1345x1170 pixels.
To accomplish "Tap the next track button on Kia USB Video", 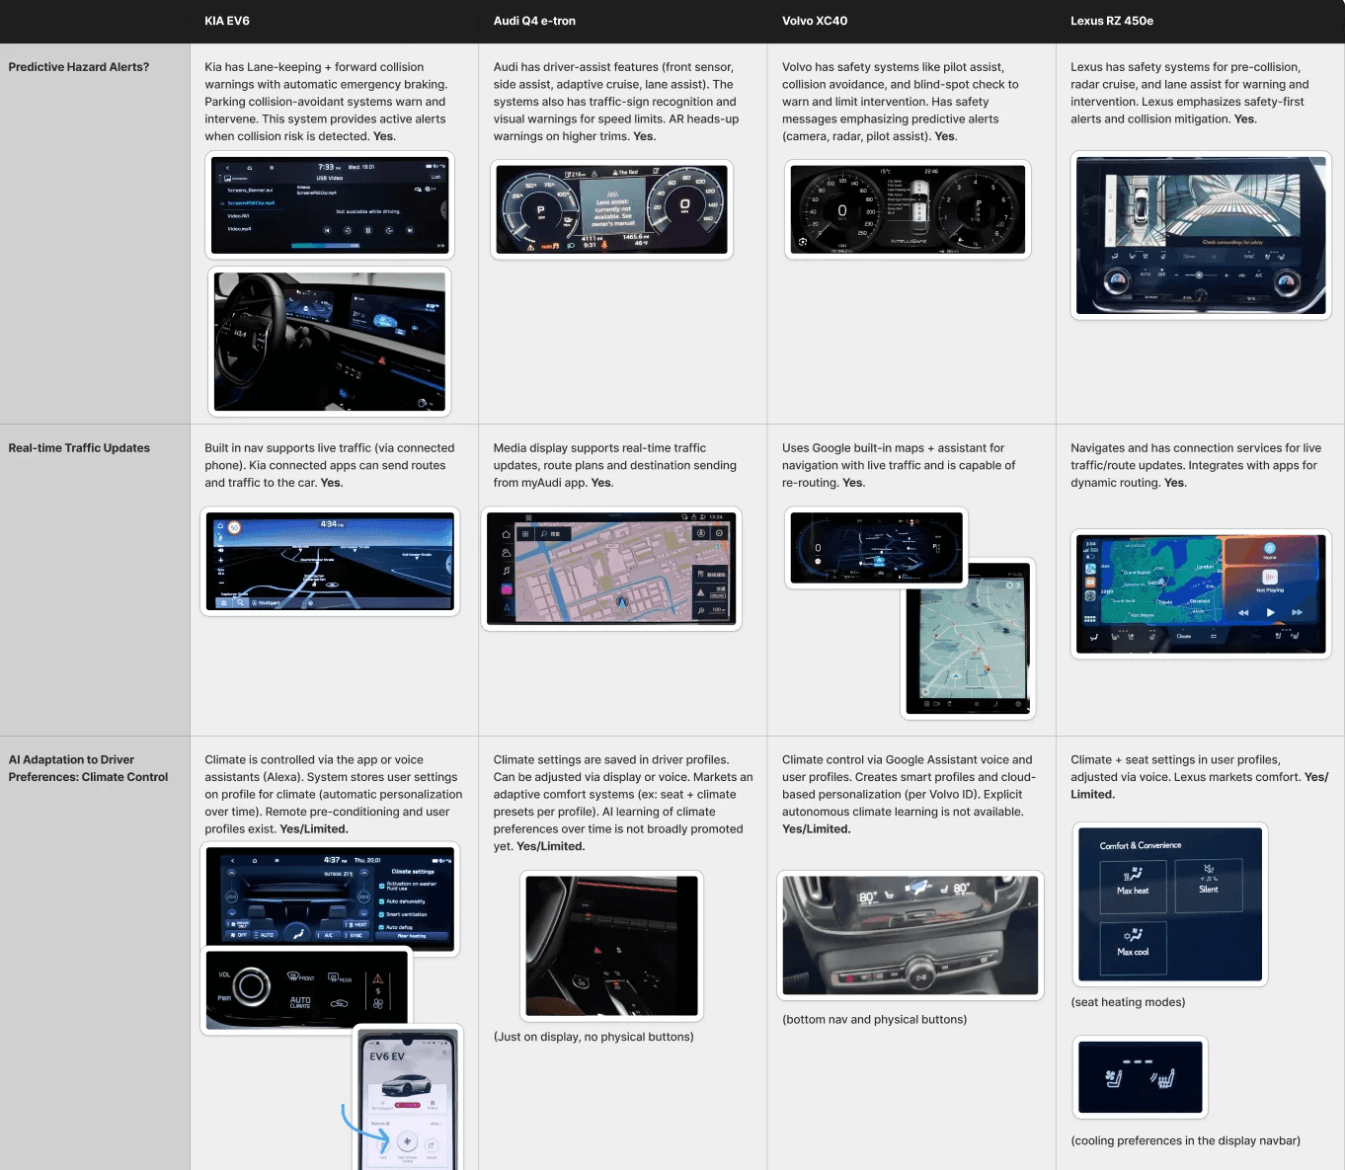I will (410, 230).
